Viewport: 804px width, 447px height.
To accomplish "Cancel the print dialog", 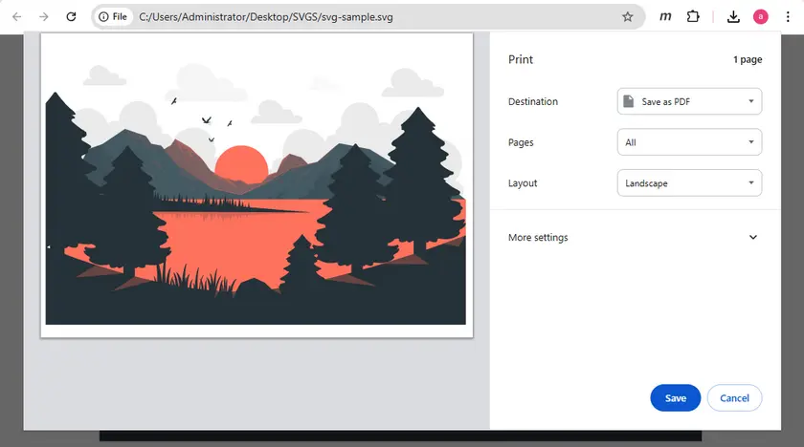I will click(x=734, y=398).
